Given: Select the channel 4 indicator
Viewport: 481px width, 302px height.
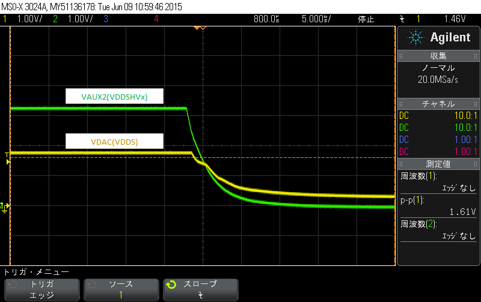Looking at the screenshot, I should (156, 19).
